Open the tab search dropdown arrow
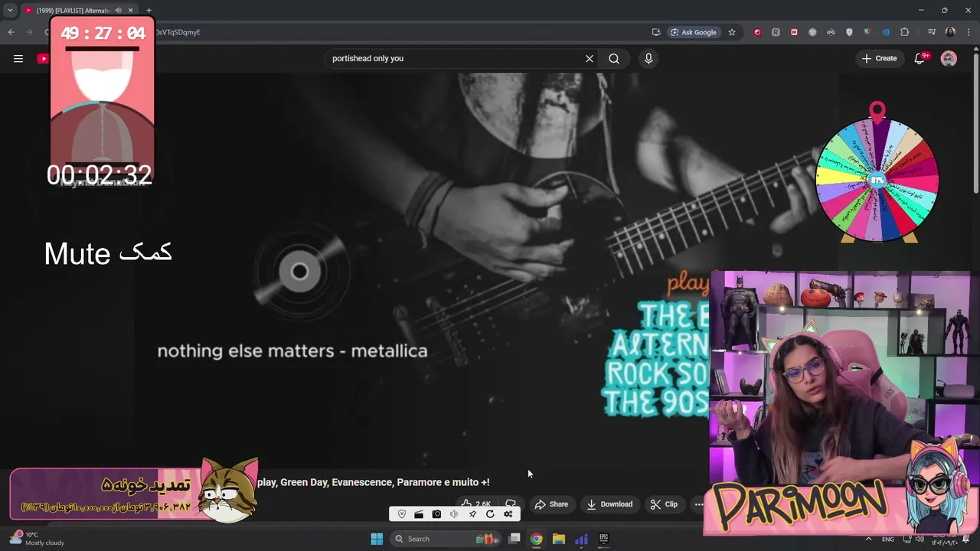Screen dimensions: 980x551 click(10, 10)
